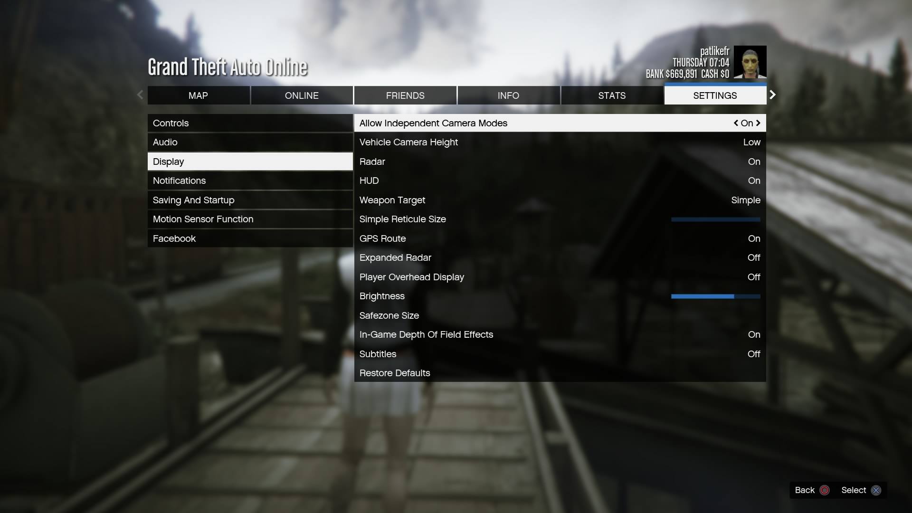The image size is (912, 513).
Task: Toggle Expanded Radar off setting
Action: [754, 258]
